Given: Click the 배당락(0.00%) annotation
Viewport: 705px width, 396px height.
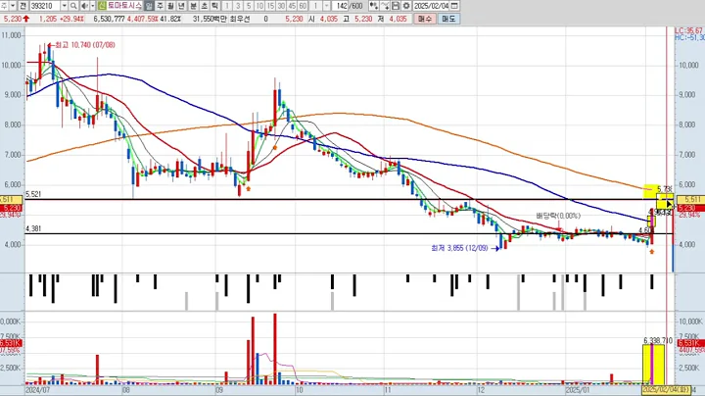Looking at the screenshot, I should tap(558, 216).
